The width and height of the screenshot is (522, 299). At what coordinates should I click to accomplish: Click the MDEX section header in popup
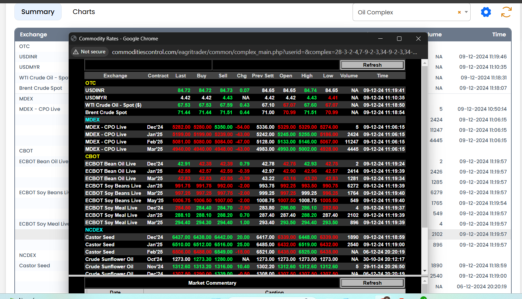[92, 120]
